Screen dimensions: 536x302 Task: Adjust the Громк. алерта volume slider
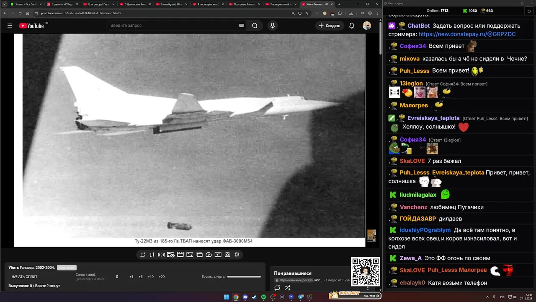tap(244, 277)
